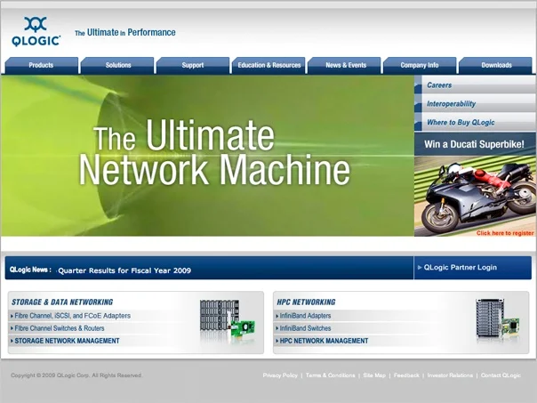Click the Win a Ducati Superbike banner heading
This screenshot has width=537, height=403.
tap(475, 144)
